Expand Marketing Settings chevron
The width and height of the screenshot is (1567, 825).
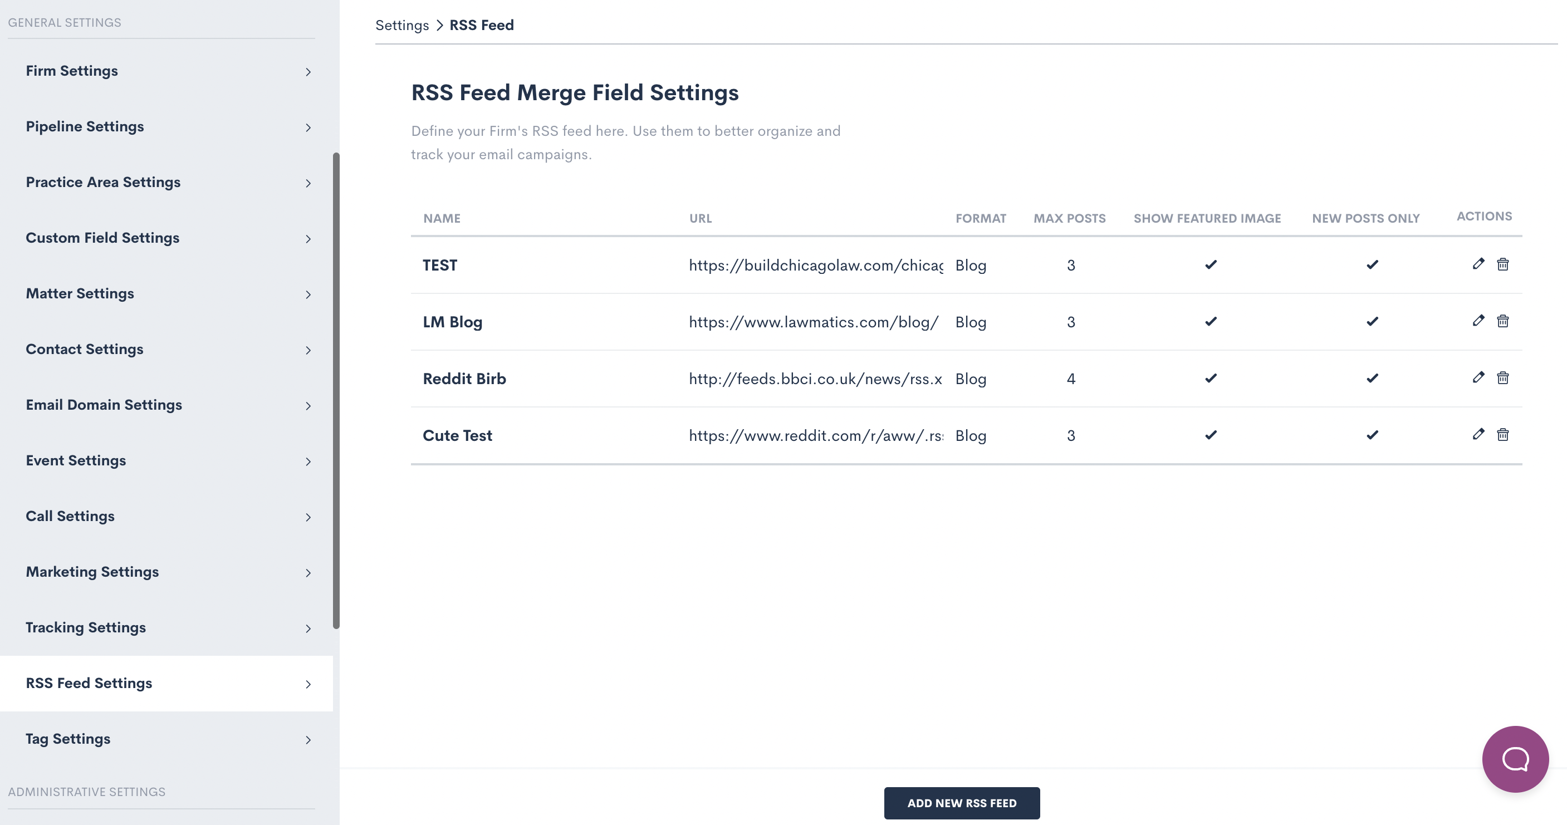point(308,573)
